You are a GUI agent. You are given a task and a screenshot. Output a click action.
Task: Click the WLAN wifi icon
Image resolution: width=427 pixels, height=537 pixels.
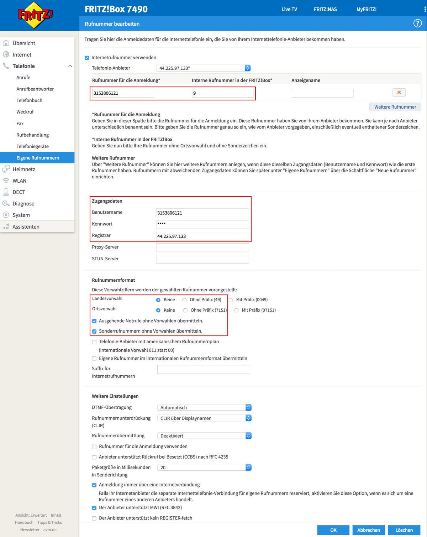tap(6, 181)
